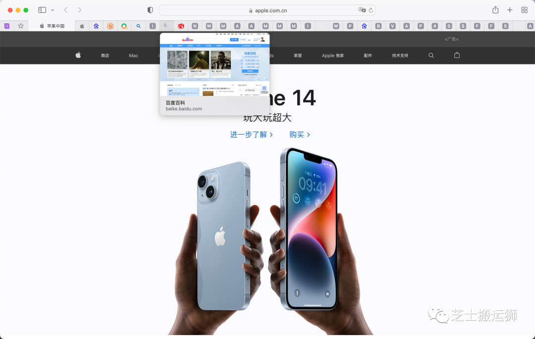Open the site search magnifier

[431, 55]
